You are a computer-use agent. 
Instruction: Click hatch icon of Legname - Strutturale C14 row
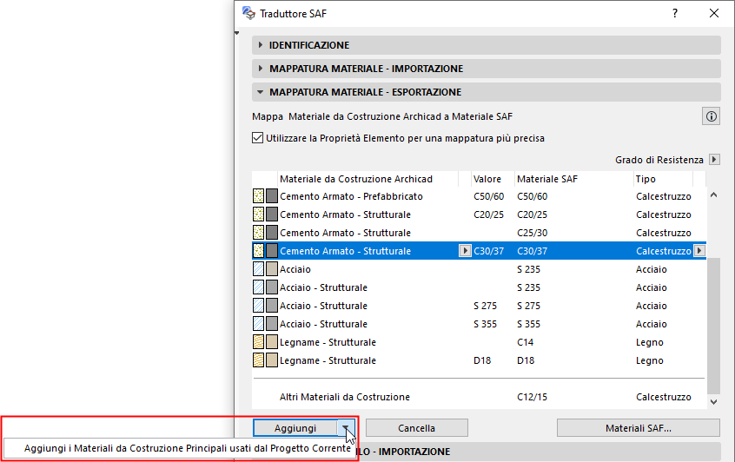258,342
